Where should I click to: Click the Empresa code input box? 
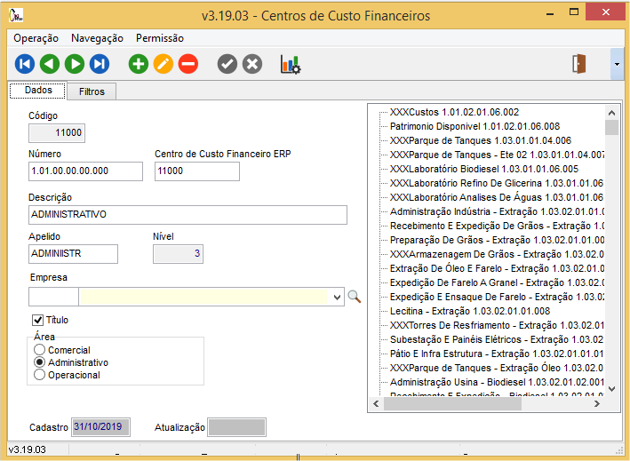point(53,297)
